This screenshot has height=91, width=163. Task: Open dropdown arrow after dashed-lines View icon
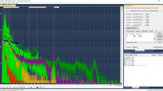pyautogui.click(x=42, y=87)
